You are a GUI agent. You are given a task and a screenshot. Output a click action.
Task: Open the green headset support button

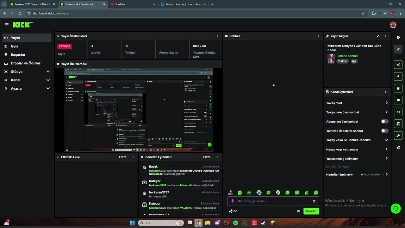tap(396, 208)
